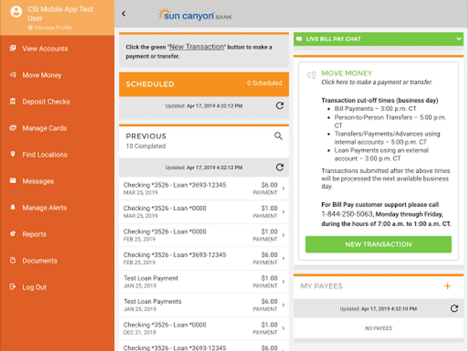Open Loan *3693-12345 payment dated Feb 25, 2019
This screenshot has height=351, width=468.
(204, 259)
